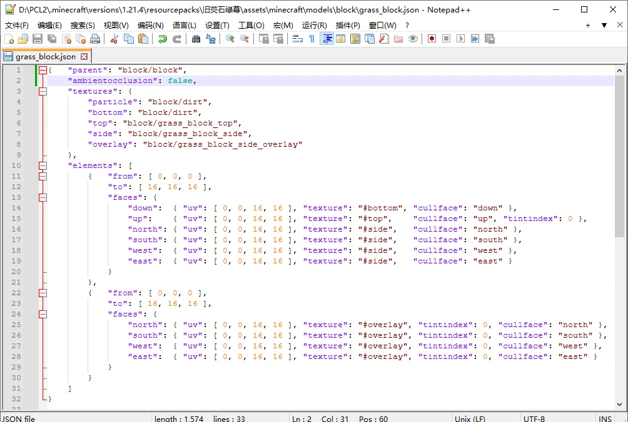This screenshot has width=628, height=422.
Task: Click UTF-8 encoding in status bar
Action: click(534, 418)
